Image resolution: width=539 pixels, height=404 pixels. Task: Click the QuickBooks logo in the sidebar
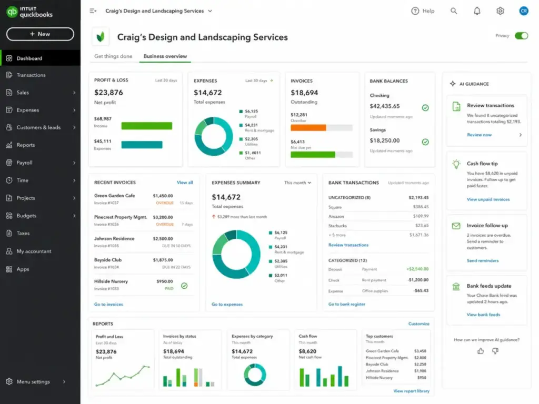29,12
